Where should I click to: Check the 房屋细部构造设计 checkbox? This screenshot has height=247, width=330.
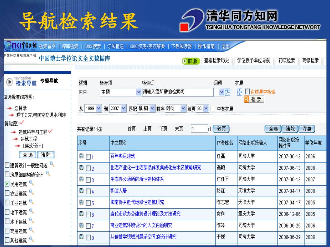click(7, 174)
